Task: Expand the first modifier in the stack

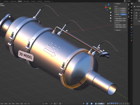Action: 135,13
